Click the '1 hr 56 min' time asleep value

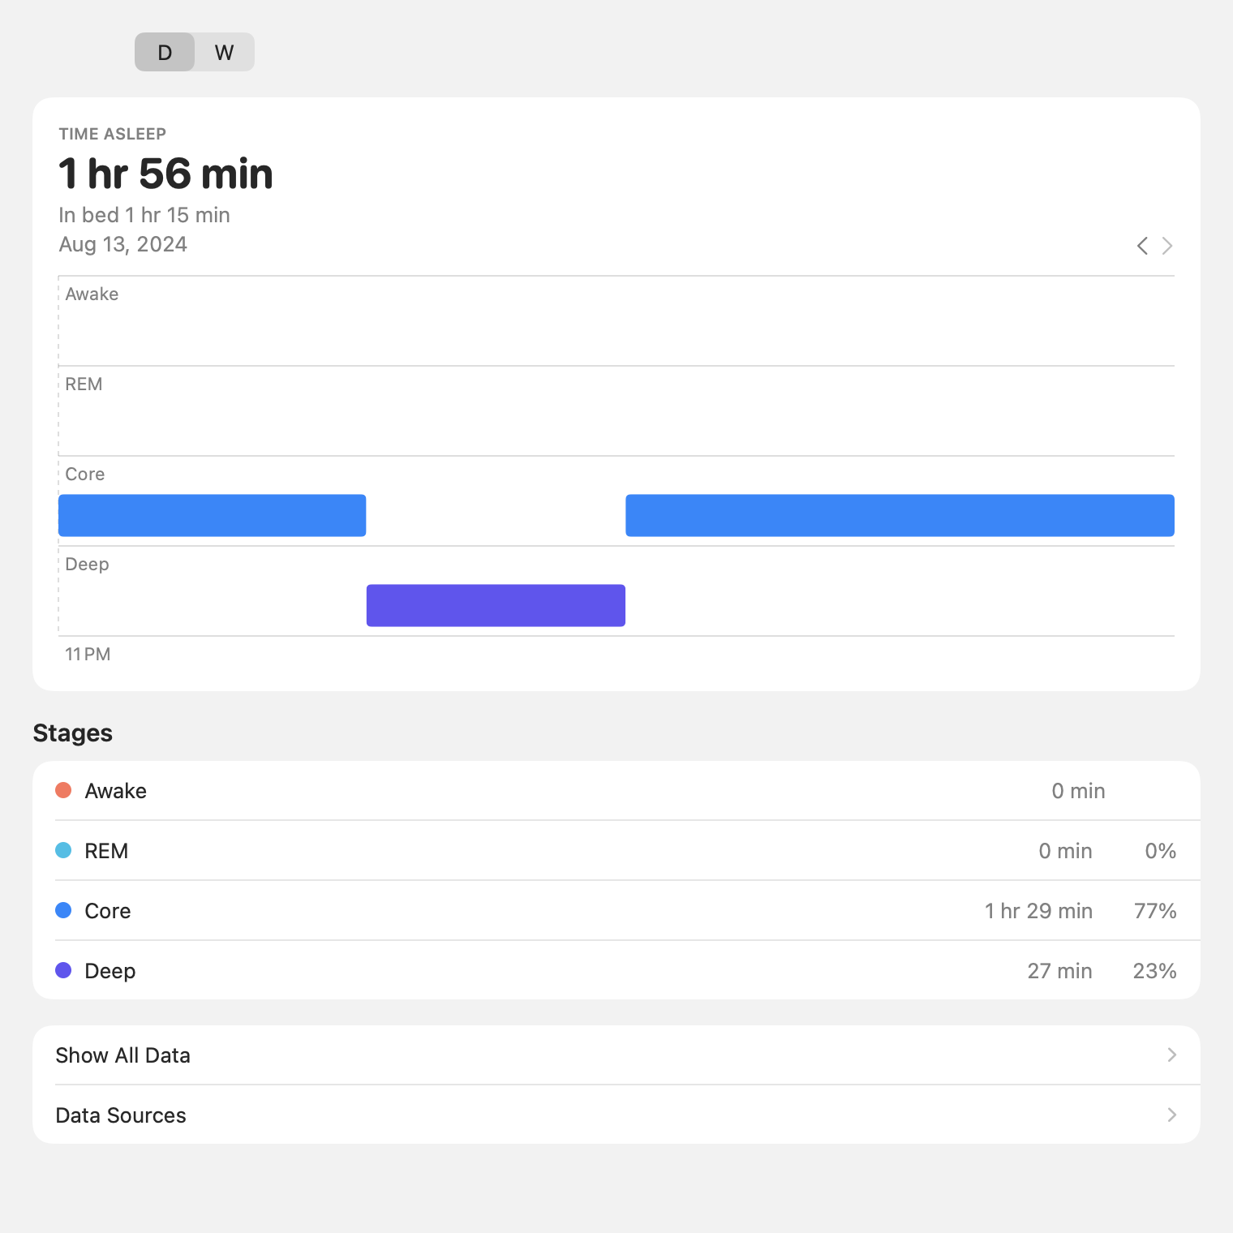[x=165, y=174]
